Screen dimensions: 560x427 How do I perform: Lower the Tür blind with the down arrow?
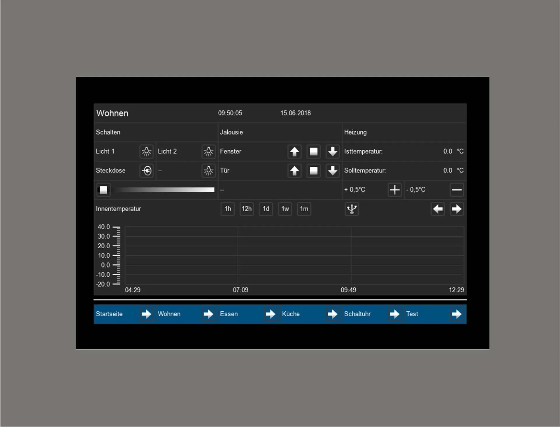[x=332, y=171]
